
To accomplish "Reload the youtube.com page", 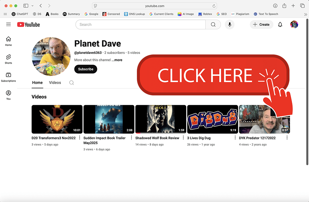I will (x=214, y=6).
